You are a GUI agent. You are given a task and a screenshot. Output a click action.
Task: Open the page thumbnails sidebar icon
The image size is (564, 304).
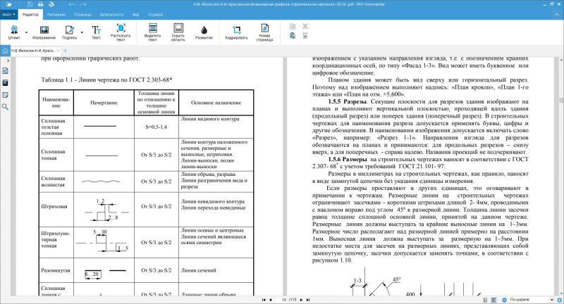(x=5, y=70)
